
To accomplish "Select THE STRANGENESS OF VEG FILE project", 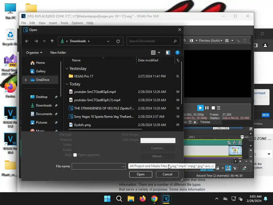I will click(104, 108).
